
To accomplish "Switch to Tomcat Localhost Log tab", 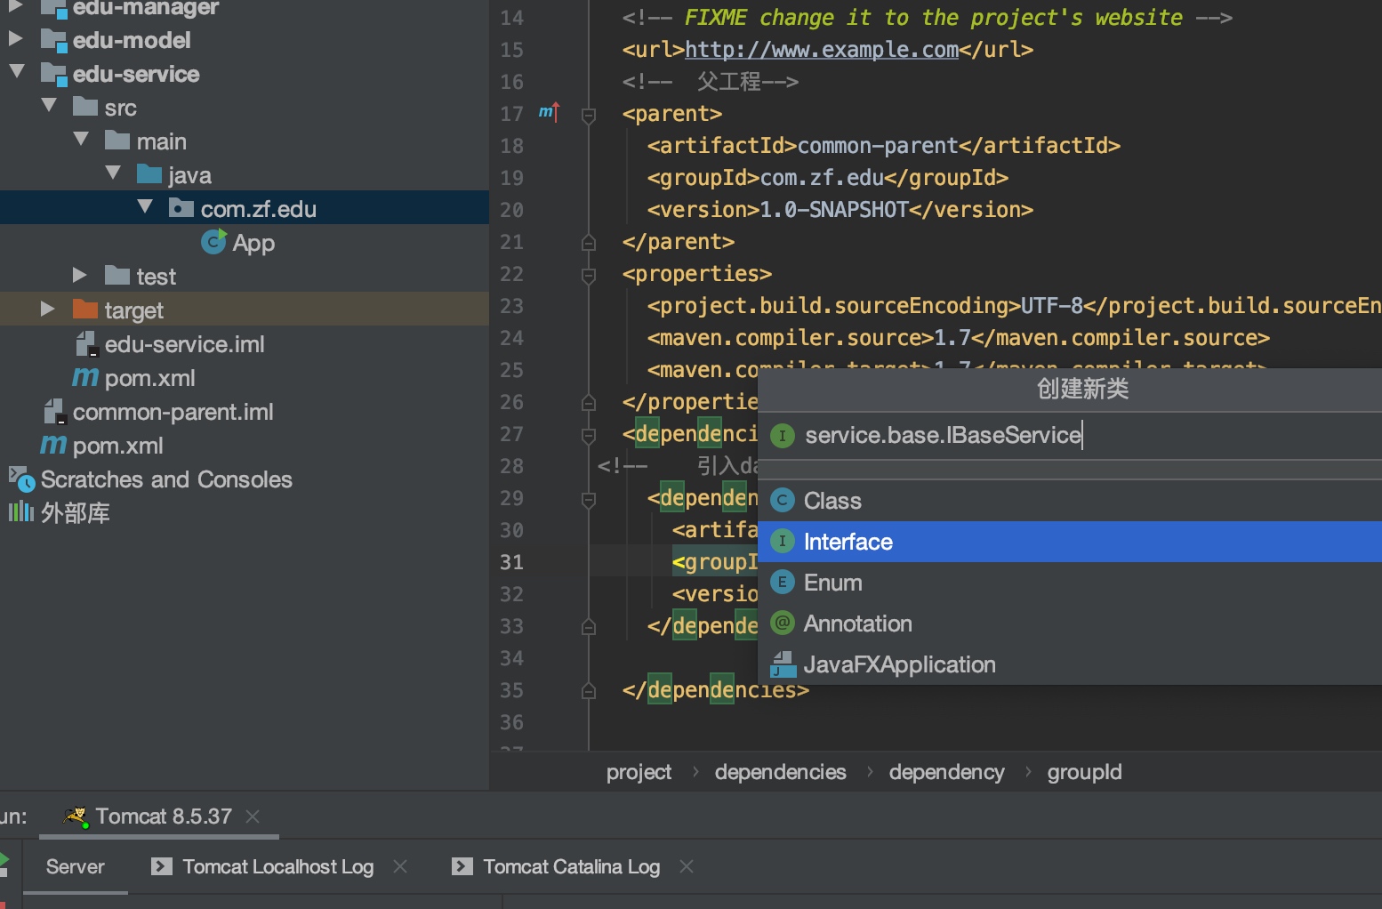I will click(x=277, y=866).
